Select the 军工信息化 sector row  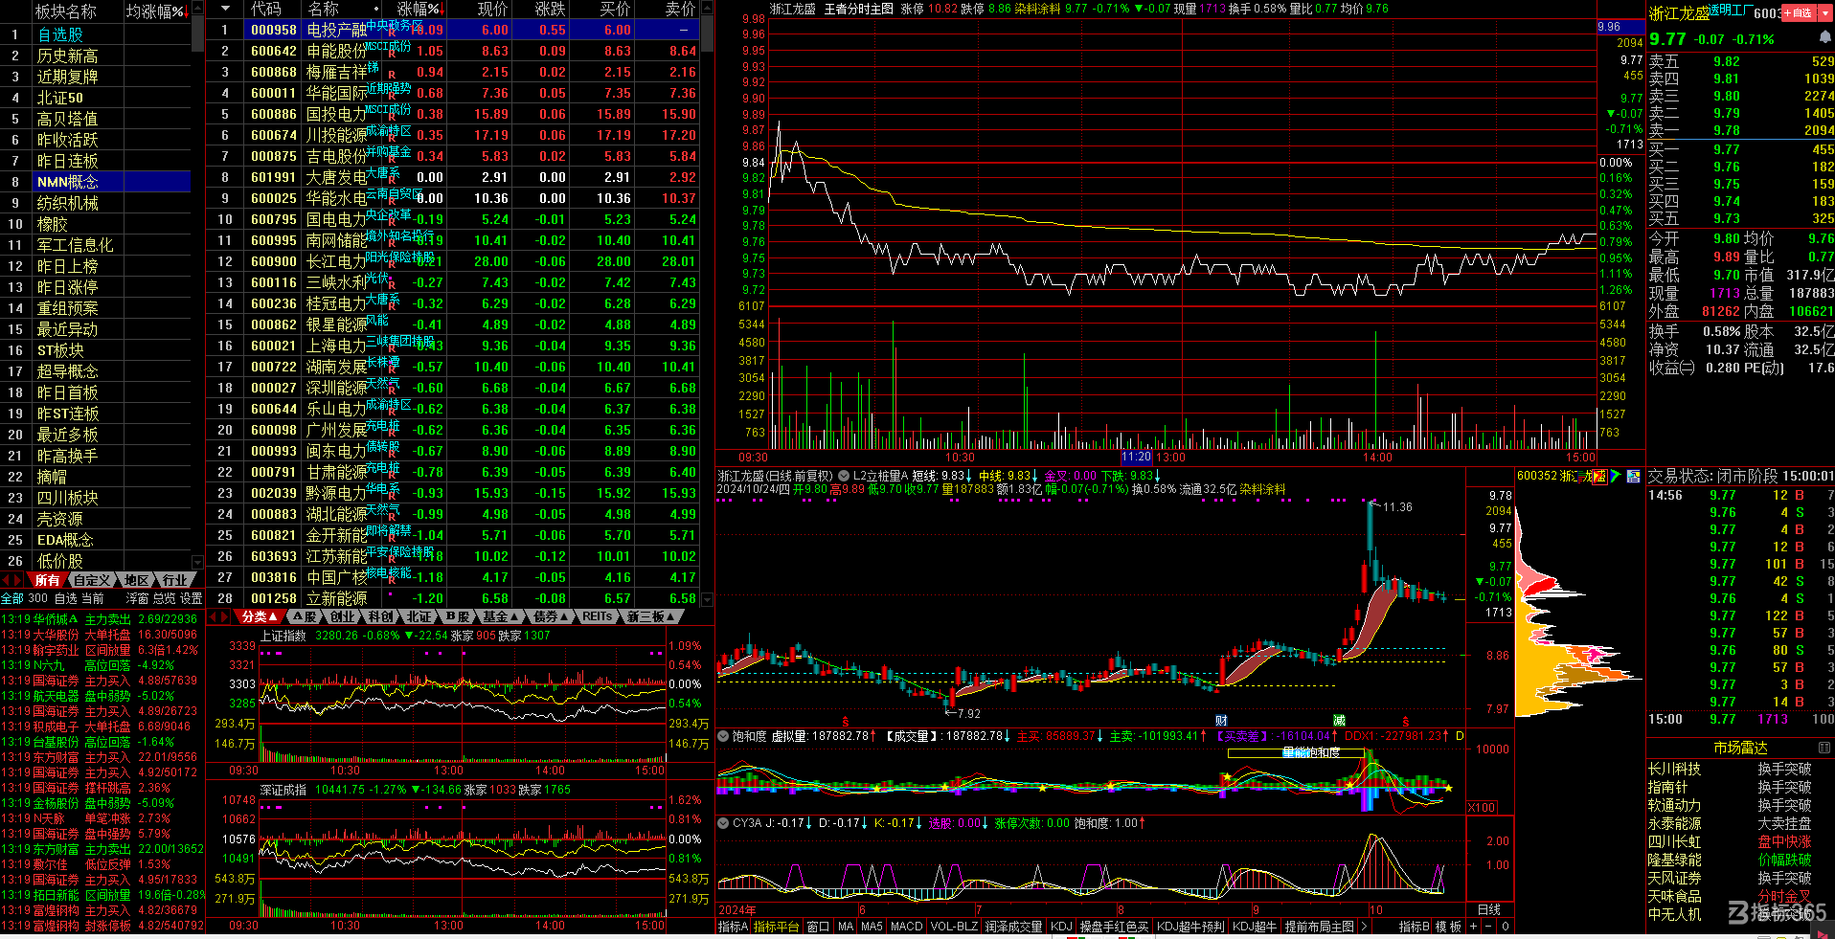(96, 245)
